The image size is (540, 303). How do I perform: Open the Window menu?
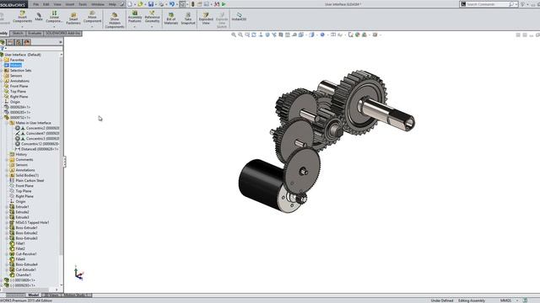[x=98, y=4]
